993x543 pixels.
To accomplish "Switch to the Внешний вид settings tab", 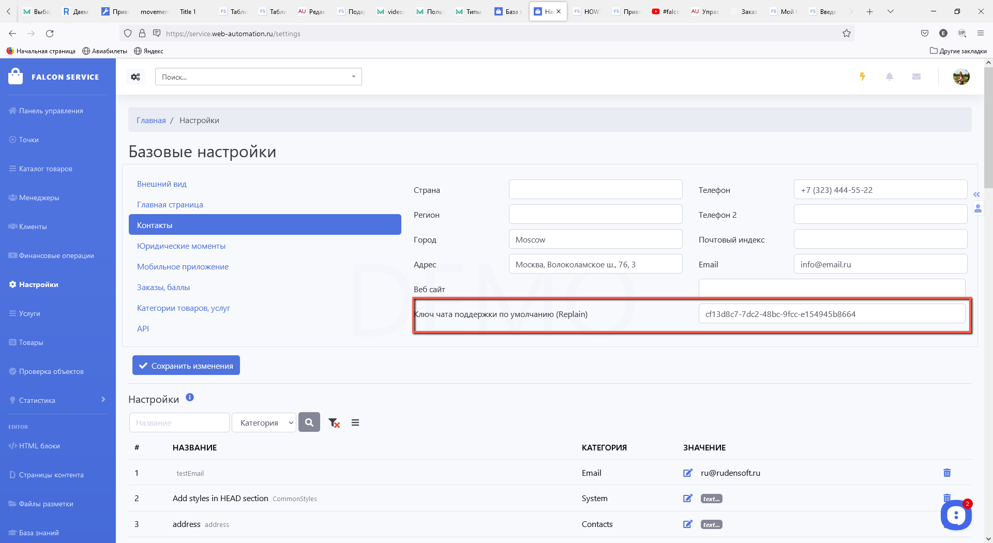I will click(x=162, y=184).
